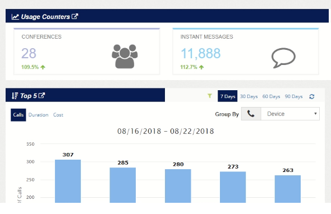Click the 307 calls bar
This screenshot has width=331, height=214.
pos(68,181)
